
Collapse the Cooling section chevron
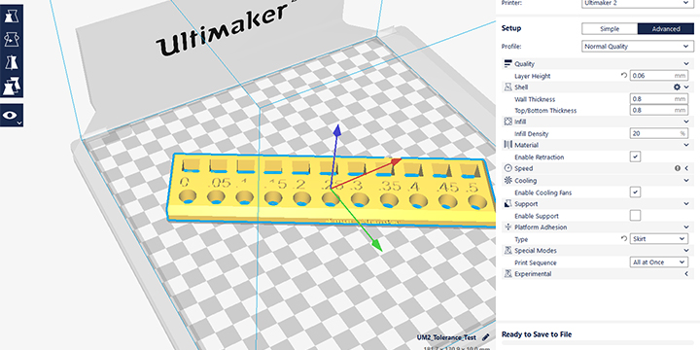[686, 181]
